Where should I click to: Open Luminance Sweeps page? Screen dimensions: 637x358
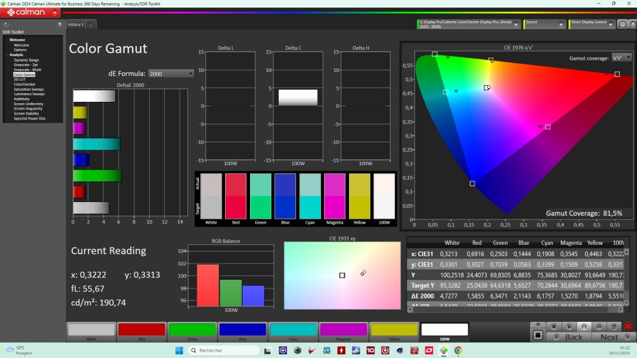click(29, 94)
